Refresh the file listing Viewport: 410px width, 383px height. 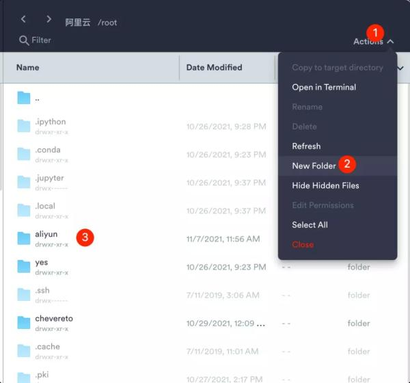click(x=306, y=146)
